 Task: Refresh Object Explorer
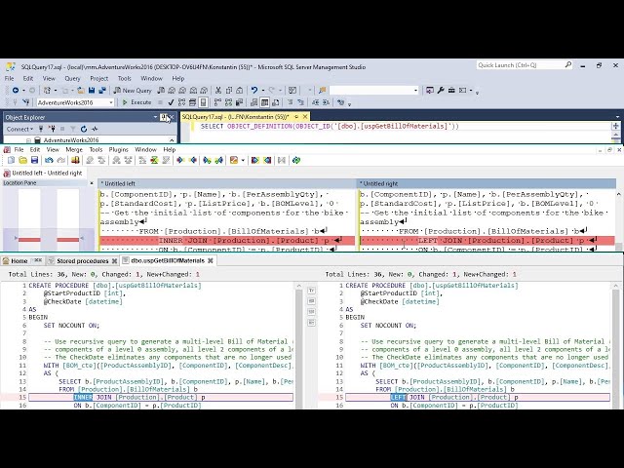(x=84, y=129)
